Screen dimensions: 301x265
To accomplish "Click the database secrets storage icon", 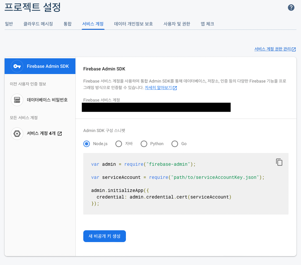I will point(17,100).
